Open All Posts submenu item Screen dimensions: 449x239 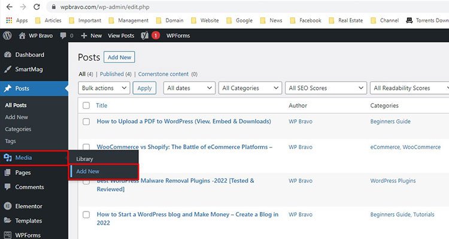click(16, 105)
